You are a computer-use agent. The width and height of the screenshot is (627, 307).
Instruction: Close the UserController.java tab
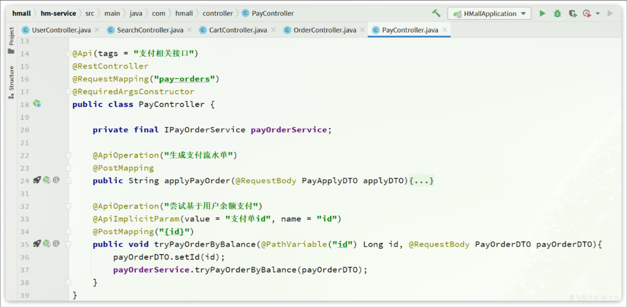(97, 30)
